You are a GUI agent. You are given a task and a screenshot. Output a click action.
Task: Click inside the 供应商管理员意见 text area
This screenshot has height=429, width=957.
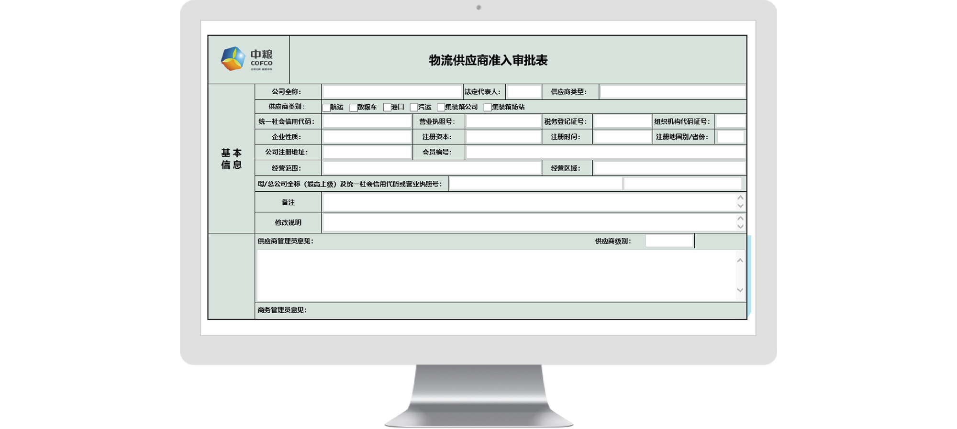pyautogui.click(x=496, y=275)
